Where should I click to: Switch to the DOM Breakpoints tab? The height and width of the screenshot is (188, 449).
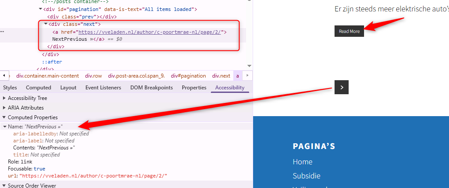pyautogui.click(x=151, y=88)
